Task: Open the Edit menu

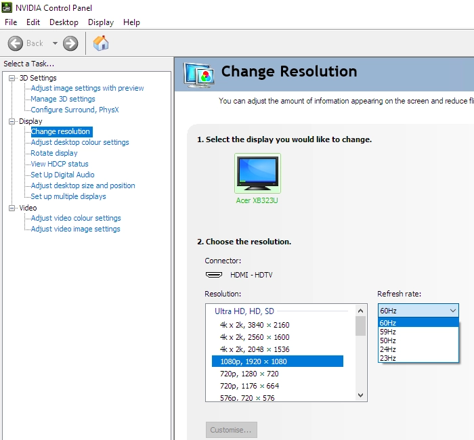Action: pyautogui.click(x=33, y=22)
